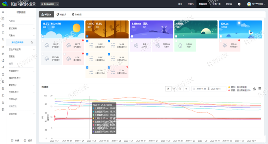Uncheck the soil temperature 10cm checkbox
Image resolution: width=268 pixels, height=144 pixels.
[x=87, y=41]
